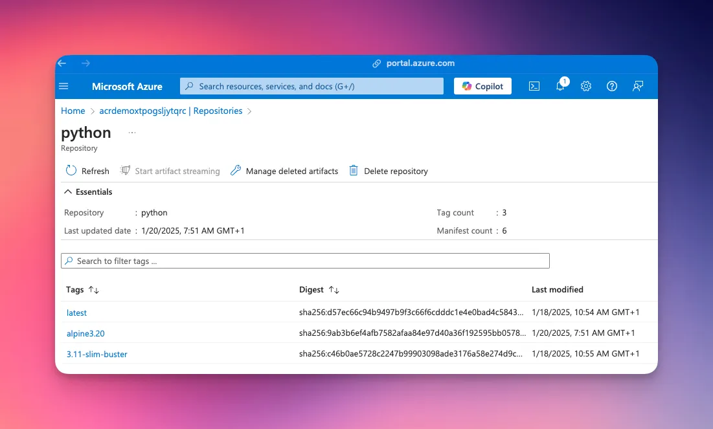Open the Help question mark icon
This screenshot has height=429, width=713.
[x=612, y=86]
